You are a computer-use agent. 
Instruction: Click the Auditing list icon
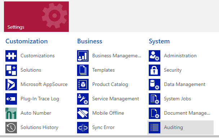coord(155,128)
